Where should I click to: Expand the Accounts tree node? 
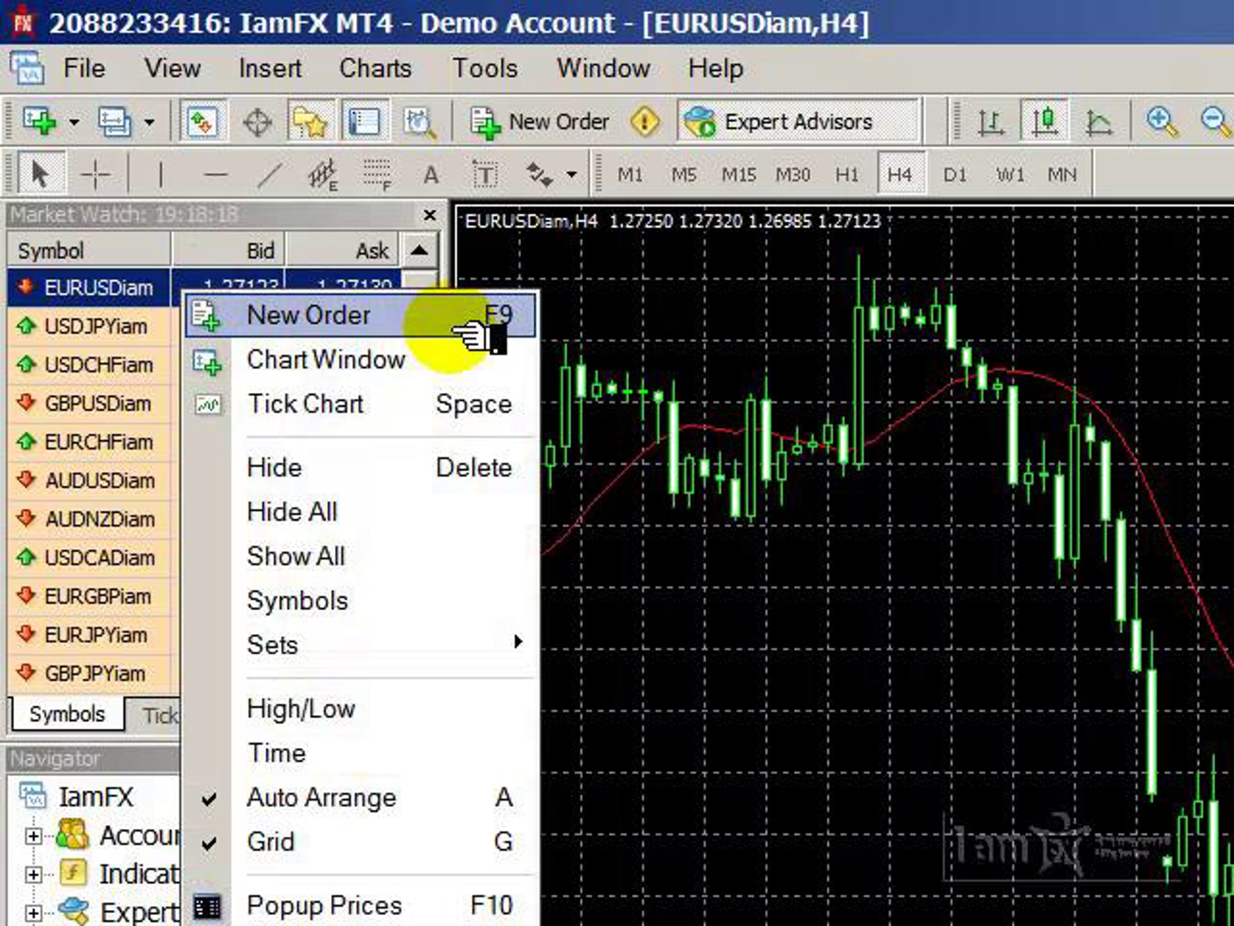(x=33, y=836)
